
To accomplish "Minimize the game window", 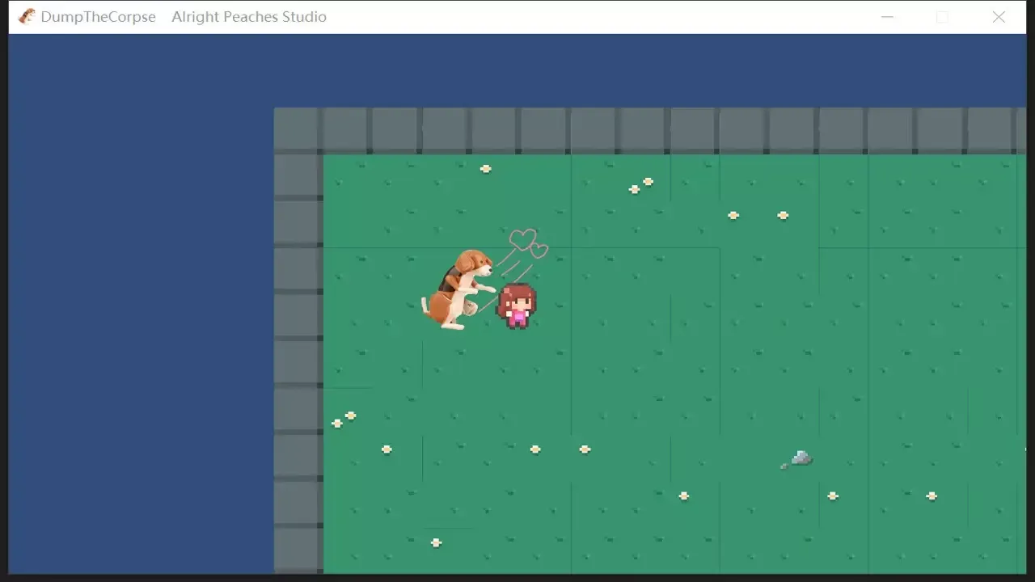I will pos(887,17).
